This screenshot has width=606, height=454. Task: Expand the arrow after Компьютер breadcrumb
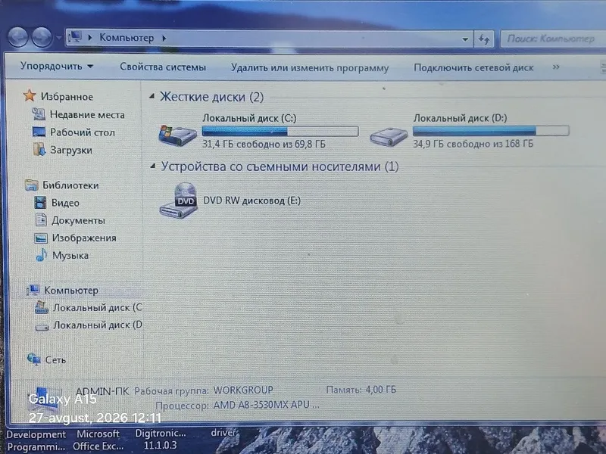(x=164, y=38)
